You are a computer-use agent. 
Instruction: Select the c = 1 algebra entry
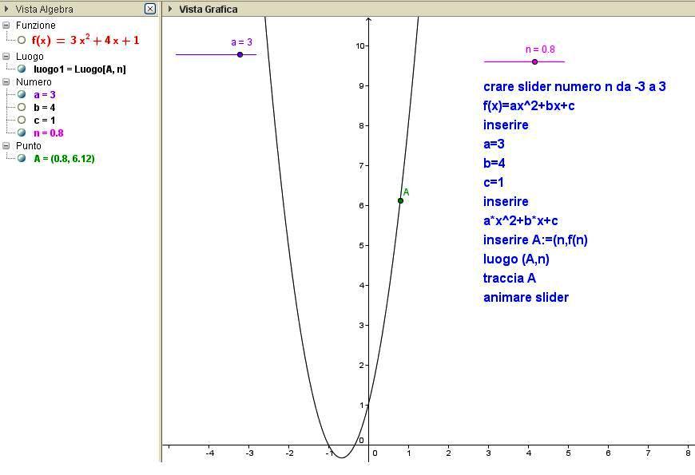[x=44, y=121]
